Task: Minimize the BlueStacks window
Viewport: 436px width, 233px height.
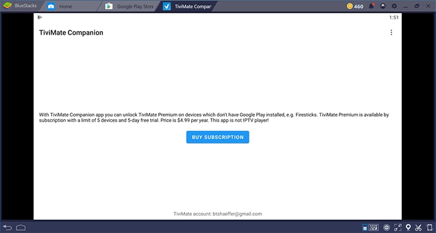Action: [x=405, y=6]
